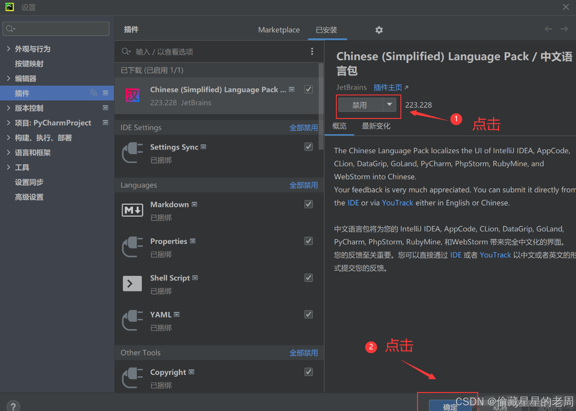Expand the 版本控制 settings section

pos(8,108)
